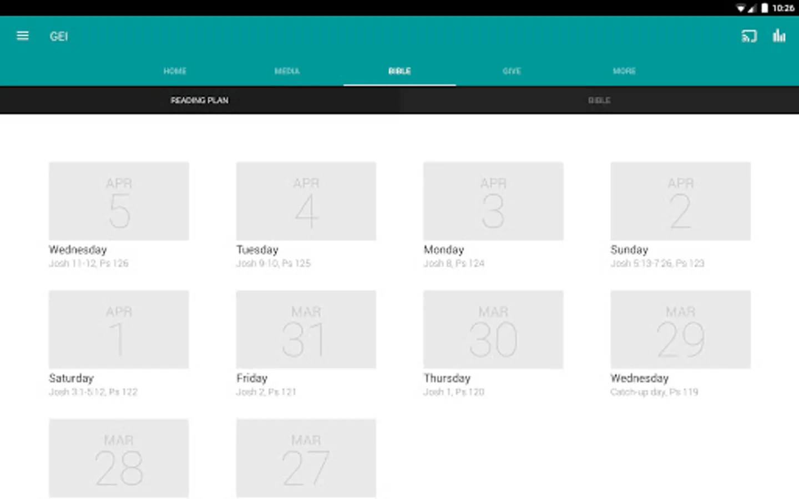799x499 pixels.
Task: Tap the Monday label
Action: coord(444,250)
